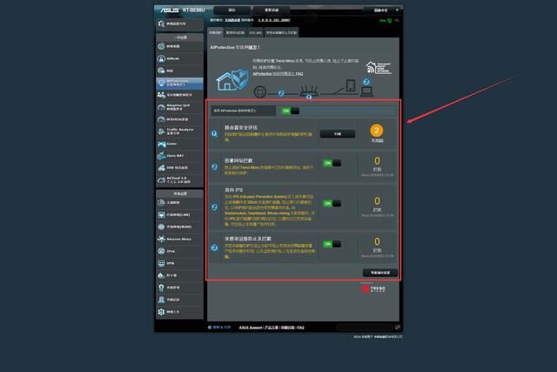
Task: Open Amazon Alexa settings in the sidebar
Action: 178,238
